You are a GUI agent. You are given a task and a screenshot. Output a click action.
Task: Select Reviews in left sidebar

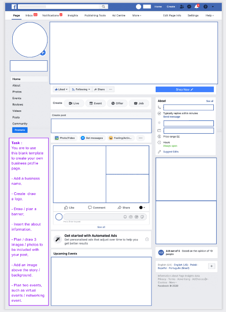(x=18, y=104)
